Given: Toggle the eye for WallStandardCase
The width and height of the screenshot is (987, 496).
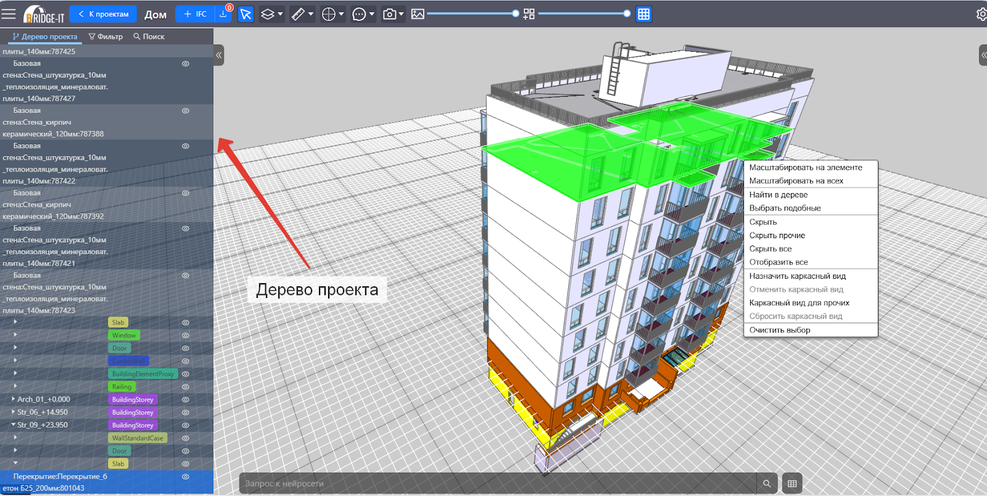Looking at the screenshot, I should point(185,438).
